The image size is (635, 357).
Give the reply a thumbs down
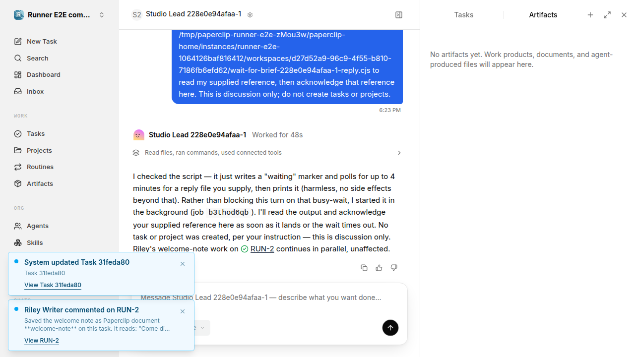[x=394, y=268]
